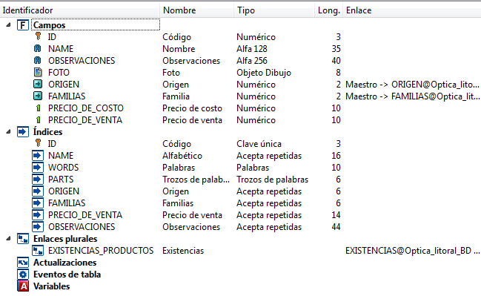Viewport: 481px width, 296px height.
Task: Click the Enlaces plurales icon
Action: tap(23, 239)
